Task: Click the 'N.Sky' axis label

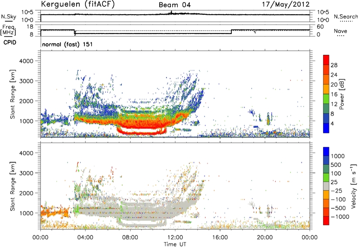Action: [x=9, y=16]
